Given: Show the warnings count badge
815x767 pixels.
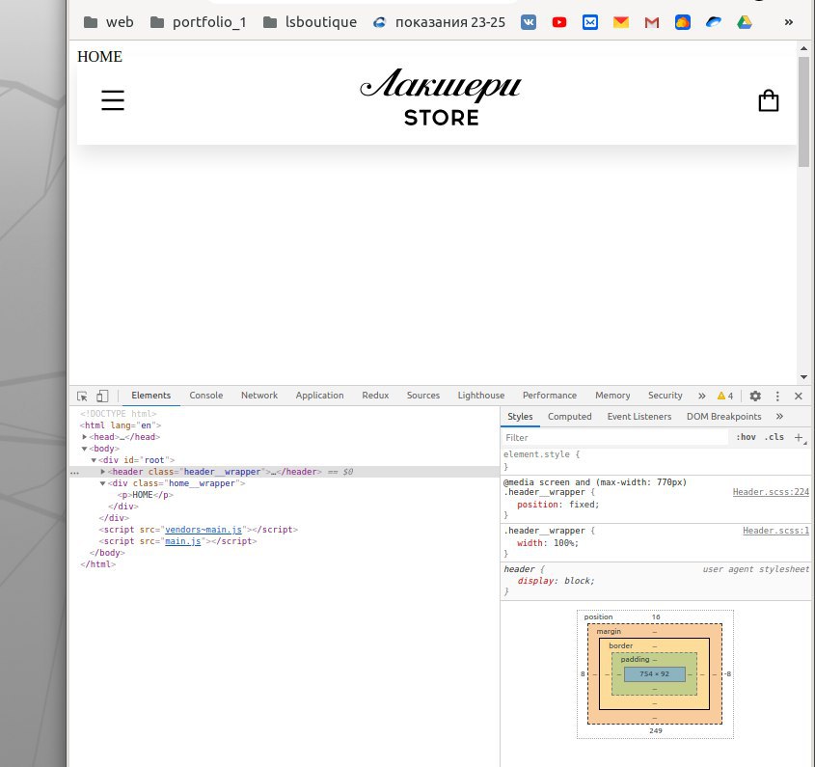Looking at the screenshot, I should tap(725, 396).
